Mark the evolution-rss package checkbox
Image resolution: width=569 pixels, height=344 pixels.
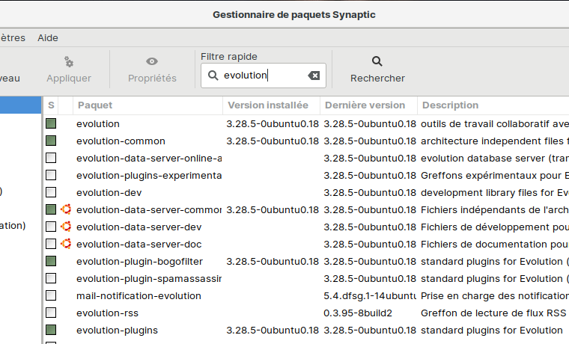(51, 313)
